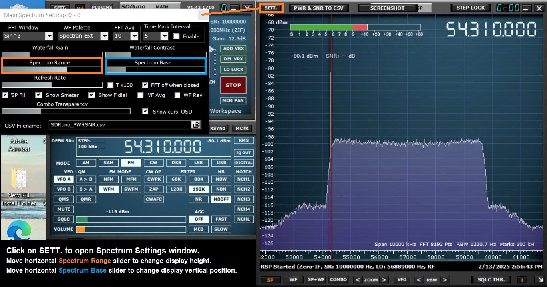Click the CSV Filename input field
Image resolution: width=547 pixels, height=287 pixels.
[x=120, y=125]
